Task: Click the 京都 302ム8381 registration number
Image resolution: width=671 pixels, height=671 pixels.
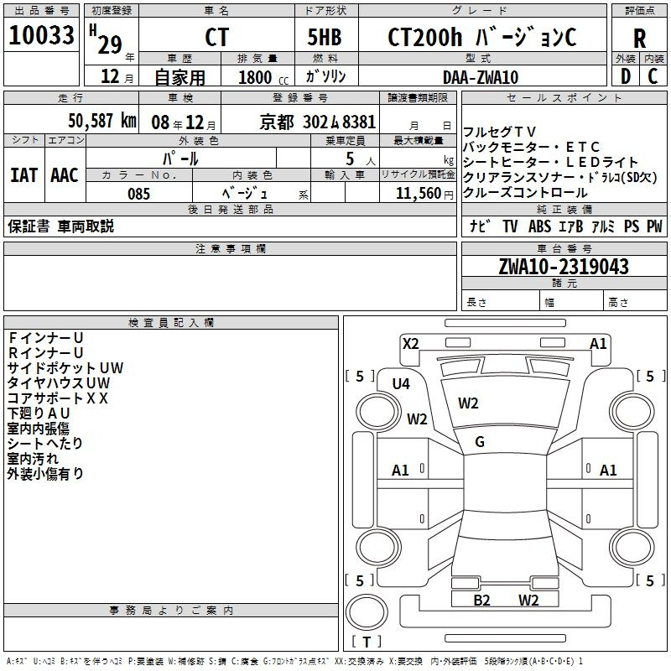Action: click(318, 122)
